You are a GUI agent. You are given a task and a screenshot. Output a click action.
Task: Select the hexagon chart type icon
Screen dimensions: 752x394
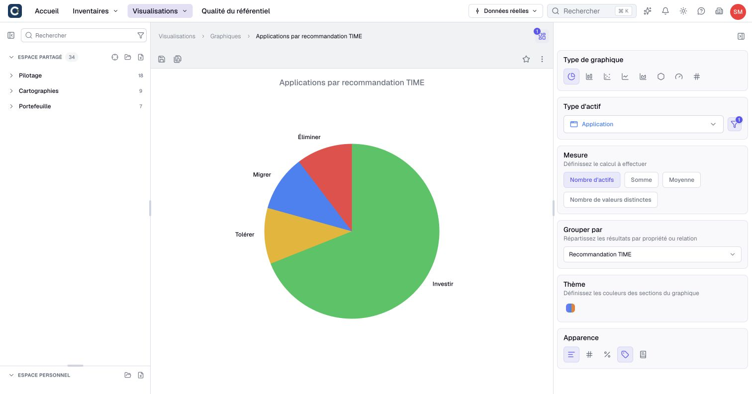(661, 77)
